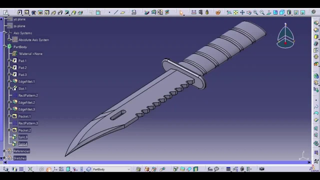This screenshot has height=180, width=320.
Task: Select the Groove tool icon
Action: point(40,12)
